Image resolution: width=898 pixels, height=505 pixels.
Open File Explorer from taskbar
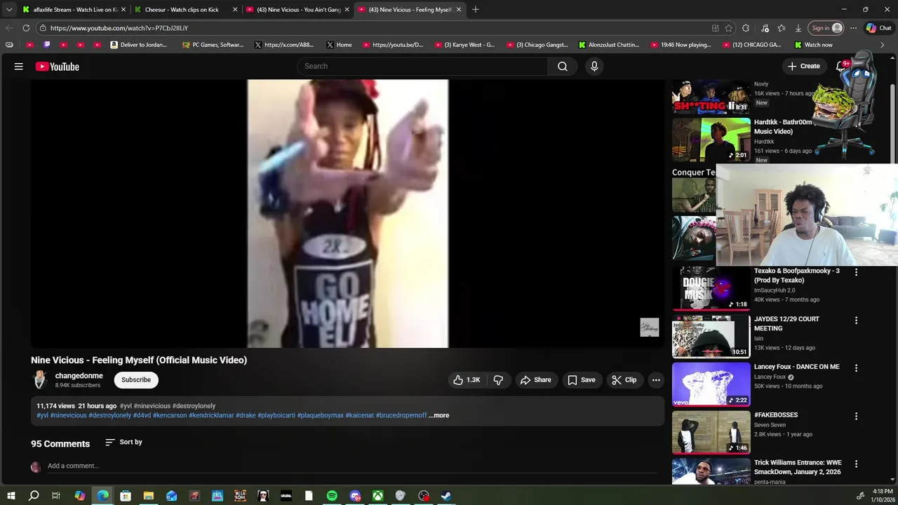[x=149, y=496]
